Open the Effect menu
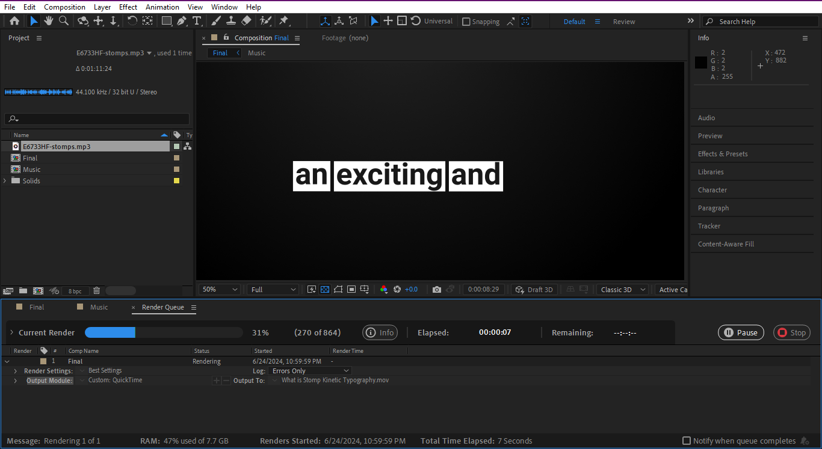Viewport: 822px width, 449px height. click(128, 7)
